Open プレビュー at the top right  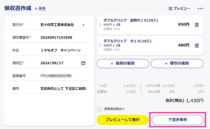180,8
